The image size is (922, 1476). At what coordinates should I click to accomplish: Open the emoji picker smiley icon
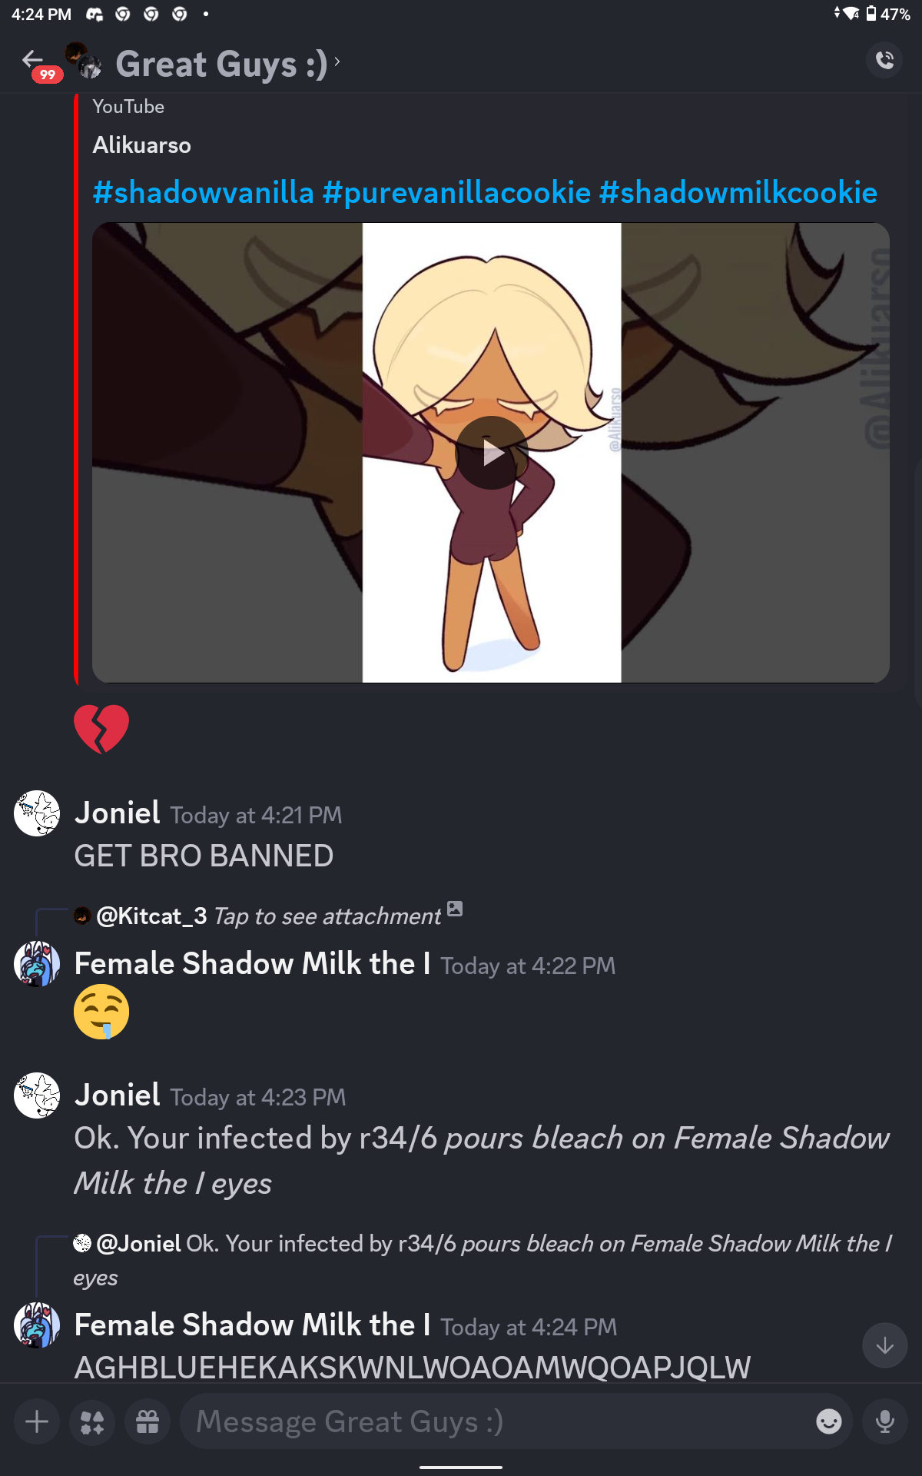pyautogui.click(x=829, y=1422)
